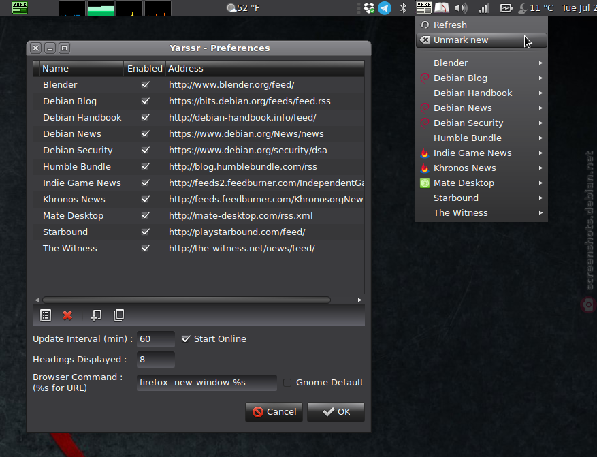
Task: Click the network signal bars tray icon
Action: click(484, 8)
